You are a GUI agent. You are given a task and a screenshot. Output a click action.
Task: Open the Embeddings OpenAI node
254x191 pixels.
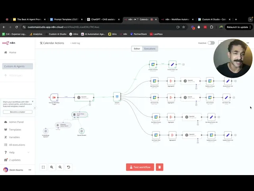46,131
